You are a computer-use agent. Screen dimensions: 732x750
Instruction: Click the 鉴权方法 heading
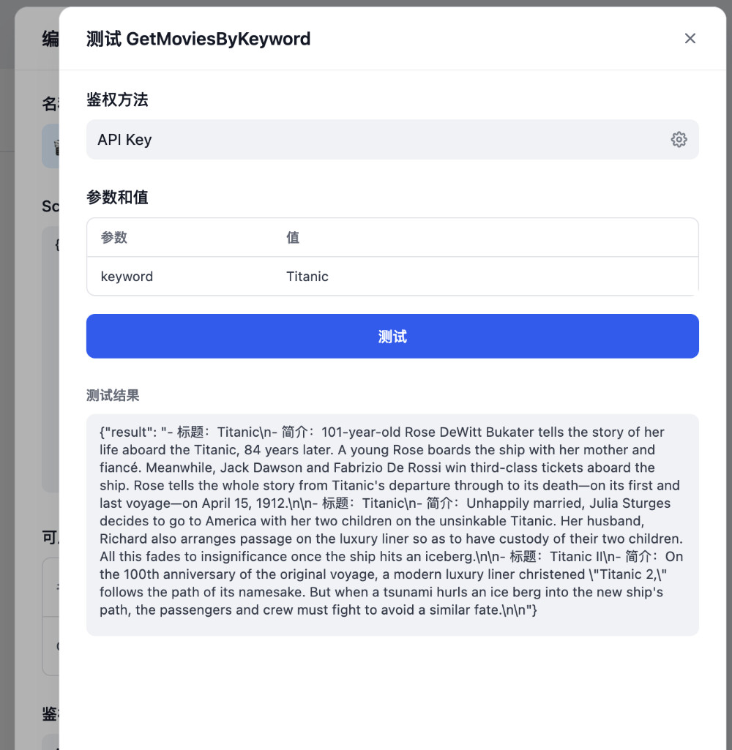coord(117,100)
